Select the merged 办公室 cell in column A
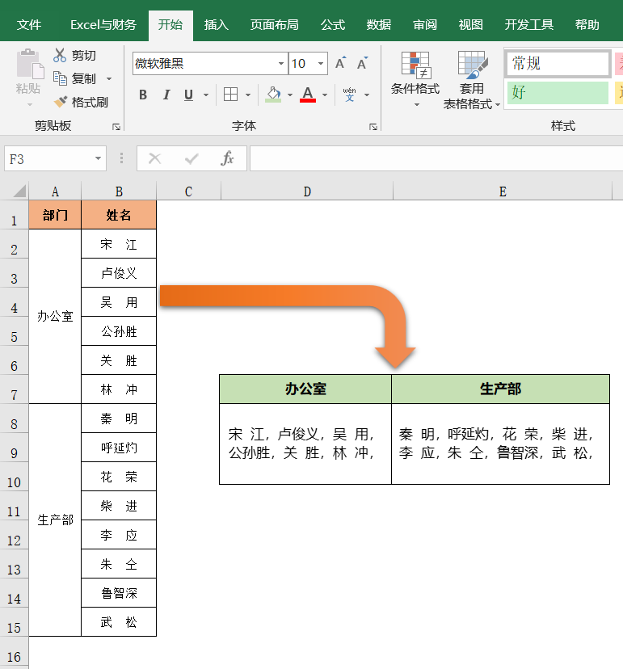 pyautogui.click(x=55, y=316)
